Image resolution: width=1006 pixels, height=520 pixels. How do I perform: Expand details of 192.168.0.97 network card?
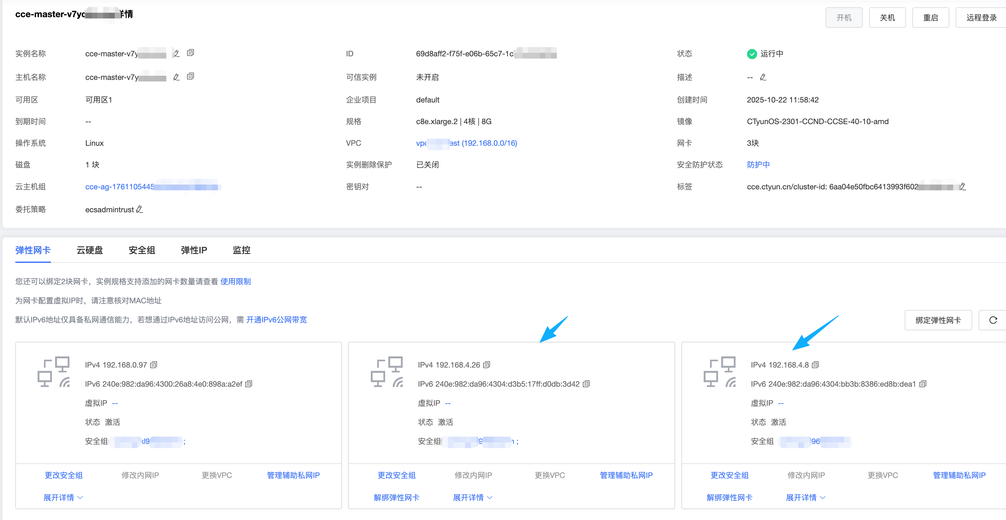[x=63, y=497]
